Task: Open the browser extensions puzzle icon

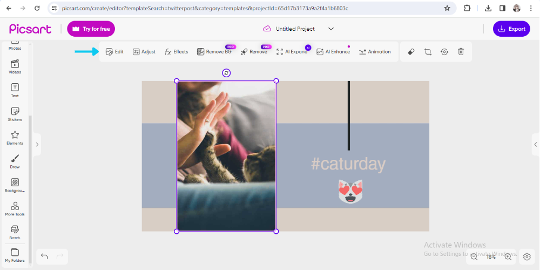Action: pos(467,8)
